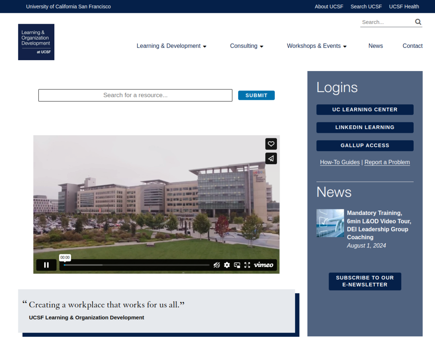This screenshot has height=348, width=435.
Task: Open the Contact page
Action: tap(413, 46)
